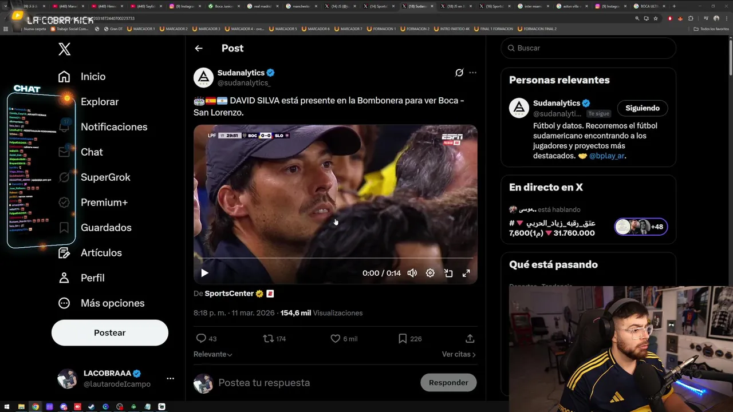Go to Explorar in the sidebar
733x412 pixels.
click(x=99, y=102)
